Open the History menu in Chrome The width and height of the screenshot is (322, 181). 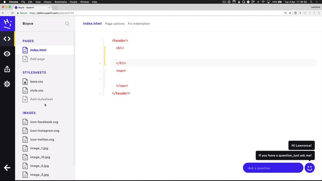pos(47,2)
